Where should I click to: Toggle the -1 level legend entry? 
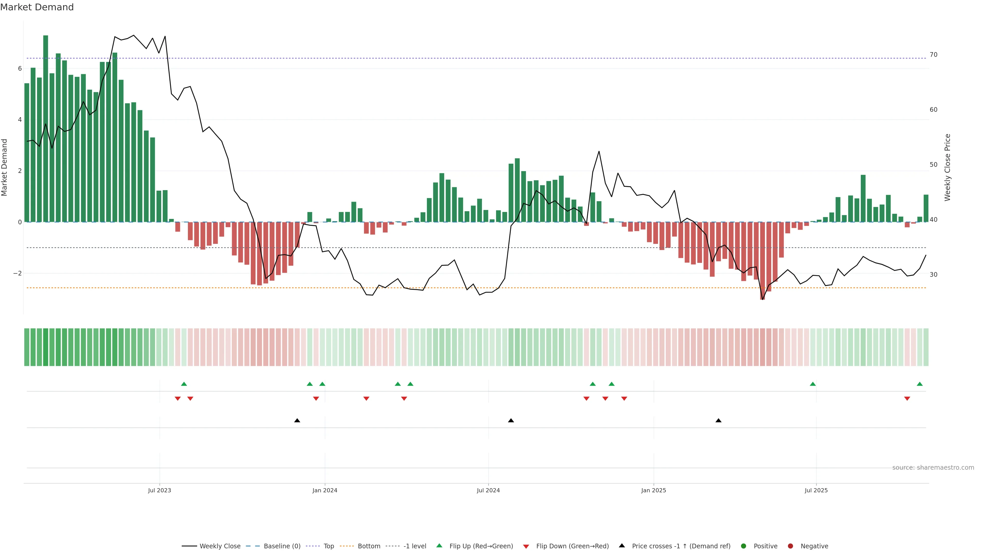tap(415, 546)
